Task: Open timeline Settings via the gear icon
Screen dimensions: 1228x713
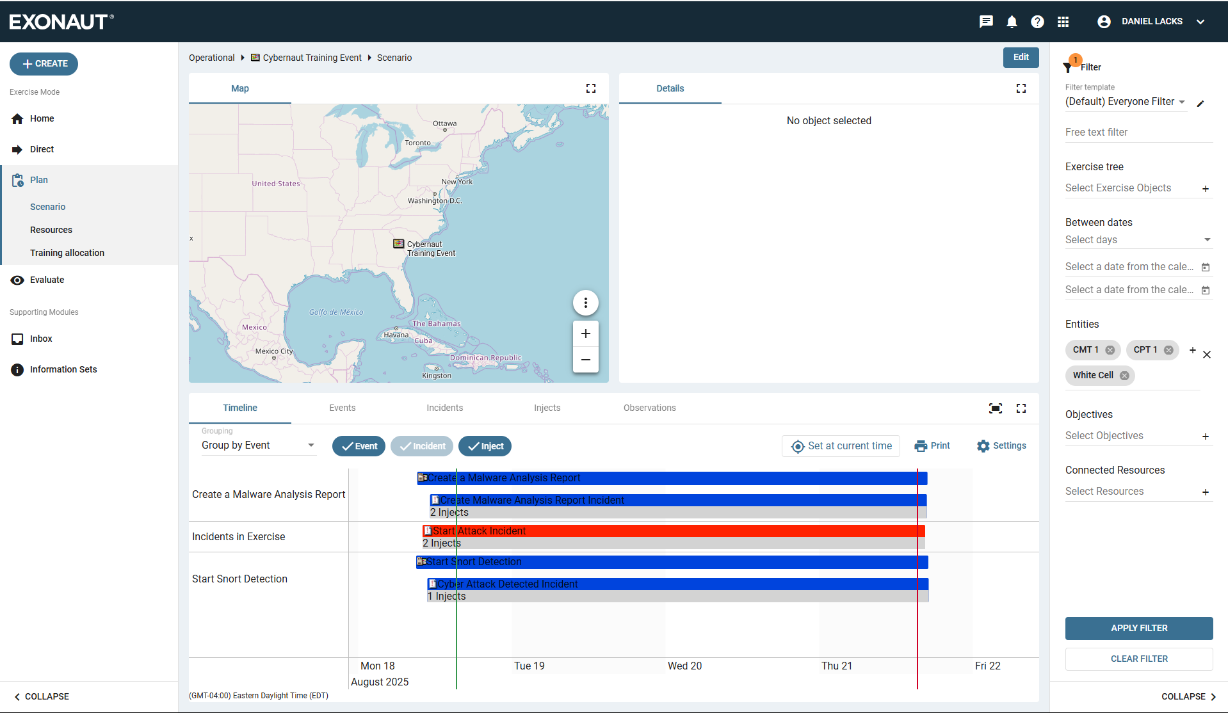Action: 983,445
